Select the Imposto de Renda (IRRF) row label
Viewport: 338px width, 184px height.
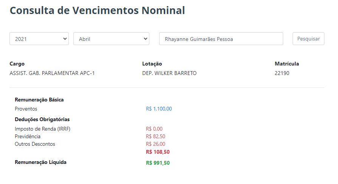42,129
